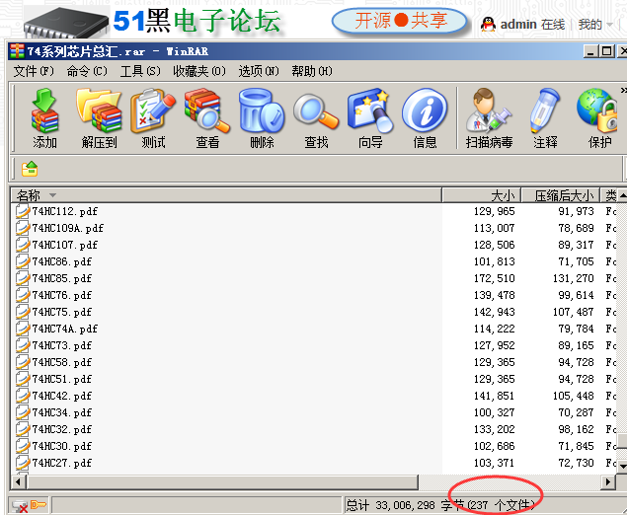This screenshot has width=627, height=515.
Task: Open the 命令(C) menu
Action: [87, 71]
